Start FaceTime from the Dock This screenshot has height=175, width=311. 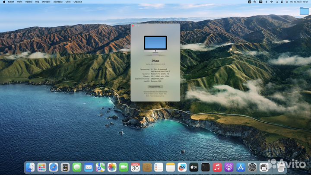pos(124,167)
